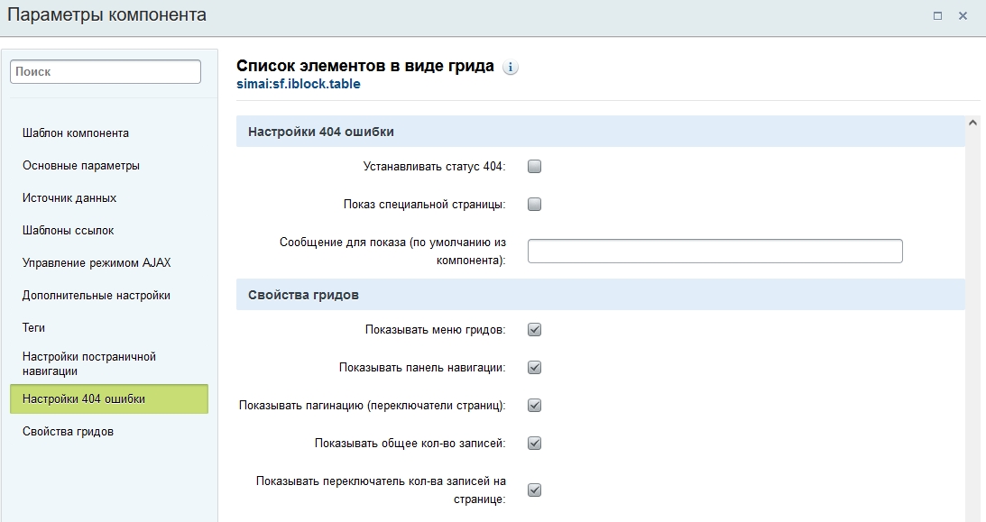
Task: Open Управление режимом AJAX settings
Action: [97, 263]
